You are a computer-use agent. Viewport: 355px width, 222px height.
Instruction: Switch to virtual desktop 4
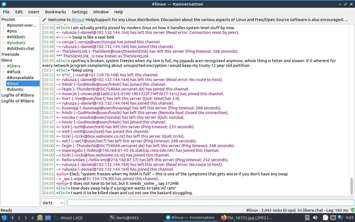tap(32, 218)
